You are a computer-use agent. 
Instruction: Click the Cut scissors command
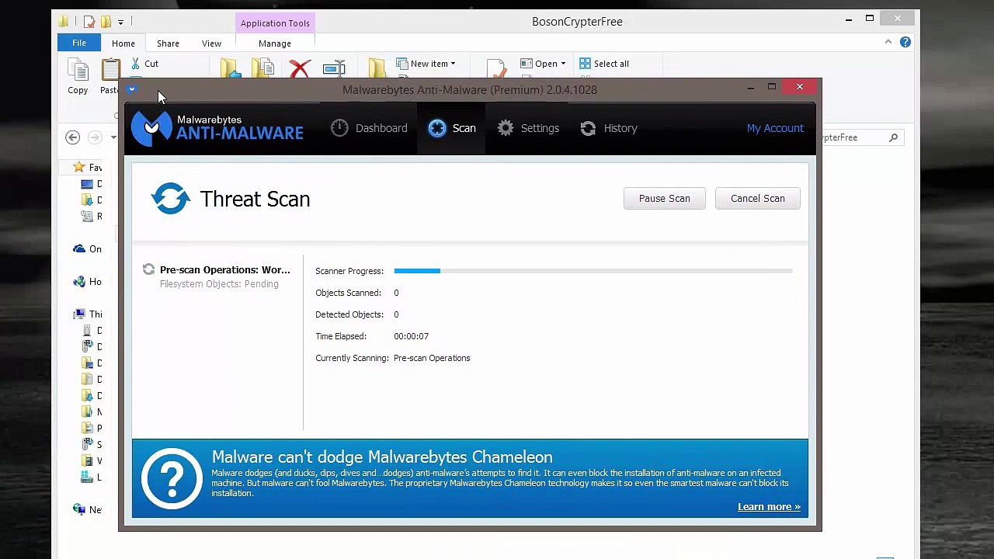point(144,64)
